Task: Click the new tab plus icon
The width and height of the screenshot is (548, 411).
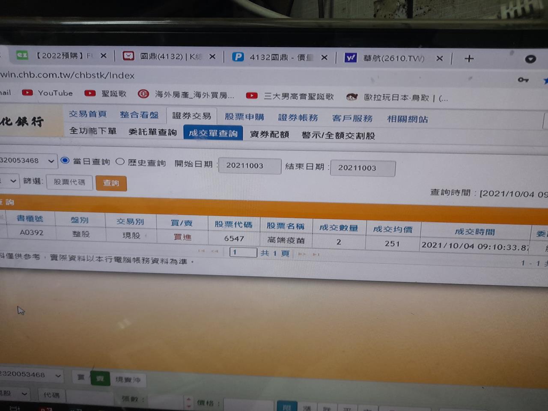Action: (469, 59)
